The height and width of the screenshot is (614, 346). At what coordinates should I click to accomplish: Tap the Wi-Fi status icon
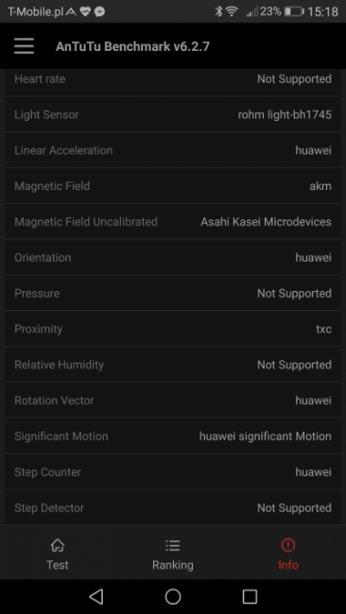232,11
